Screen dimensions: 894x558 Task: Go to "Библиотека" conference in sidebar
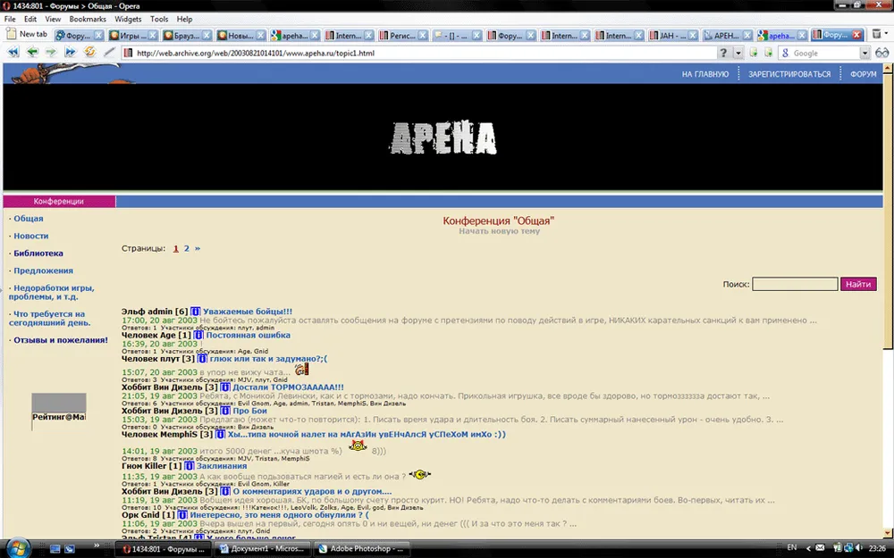point(38,254)
